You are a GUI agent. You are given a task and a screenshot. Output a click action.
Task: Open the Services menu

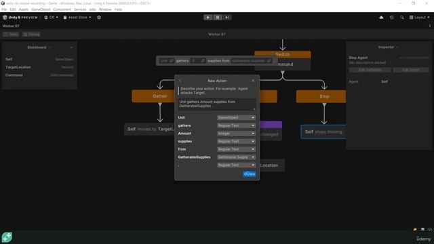80,9
